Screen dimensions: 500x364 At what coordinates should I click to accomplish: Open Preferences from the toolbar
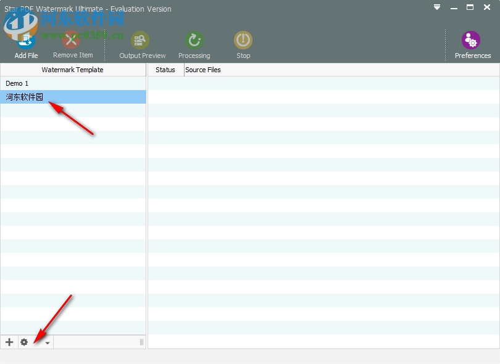pyautogui.click(x=473, y=45)
